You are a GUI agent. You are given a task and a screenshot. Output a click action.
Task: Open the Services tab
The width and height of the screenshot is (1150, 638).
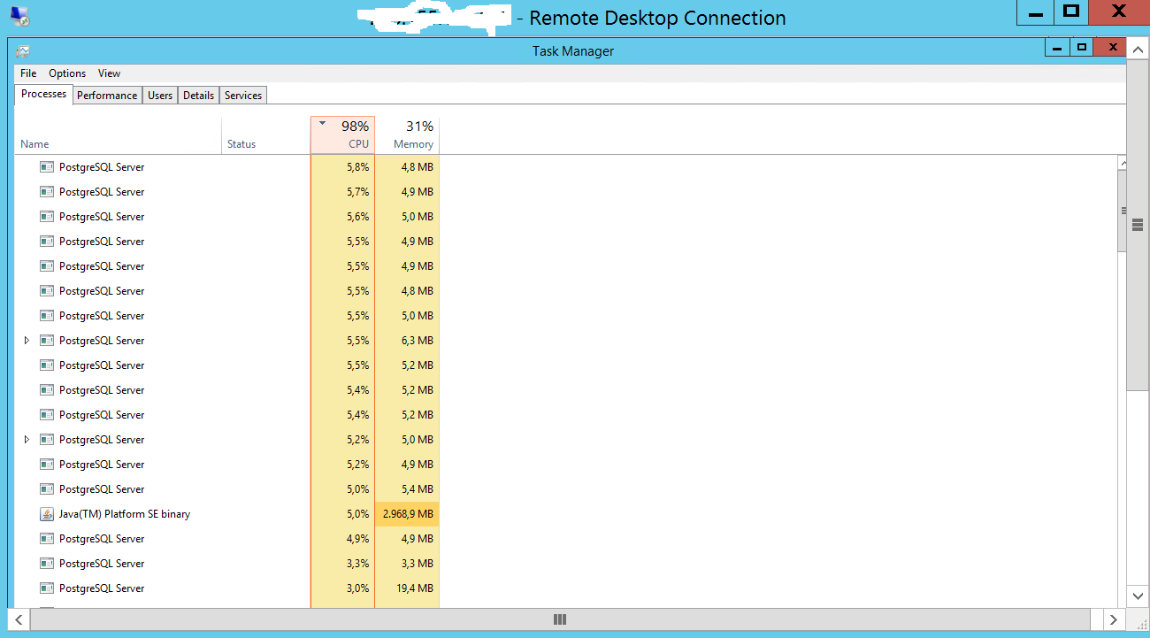click(243, 96)
